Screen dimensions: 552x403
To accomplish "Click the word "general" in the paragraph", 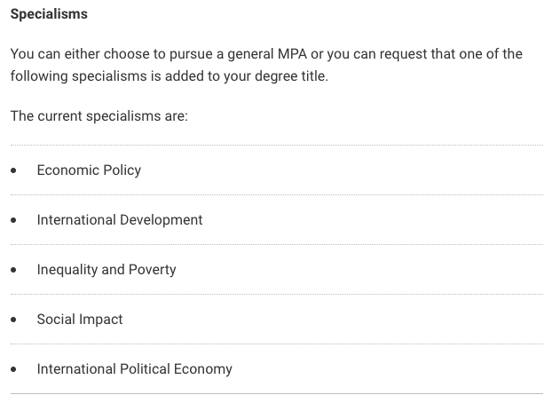I will click(x=250, y=55).
